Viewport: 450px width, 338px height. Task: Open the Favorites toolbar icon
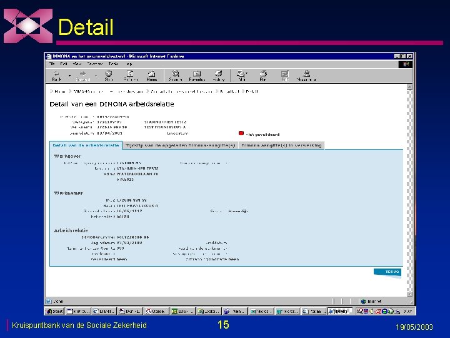tap(197, 76)
